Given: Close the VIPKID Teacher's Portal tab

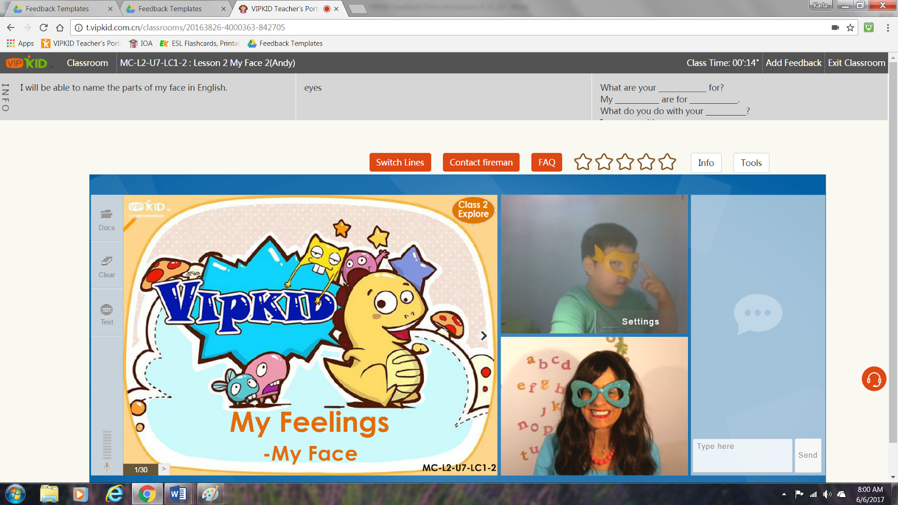Looking at the screenshot, I should [x=336, y=8].
